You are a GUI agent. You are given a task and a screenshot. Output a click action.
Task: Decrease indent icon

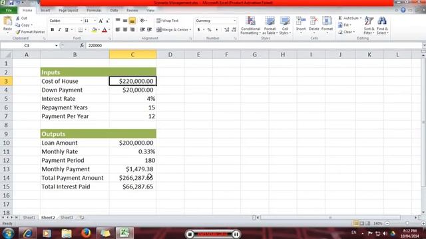(x=142, y=29)
